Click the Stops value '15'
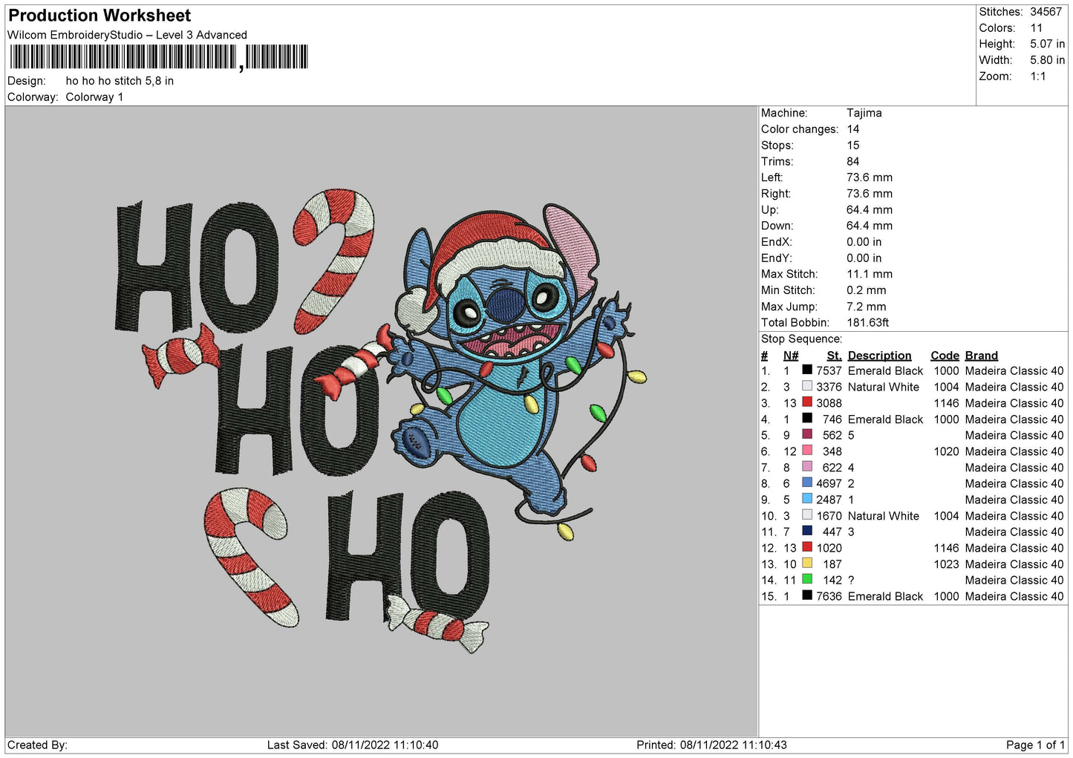The width and height of the screenshot is (1073, 758). (x=853, y=146)
